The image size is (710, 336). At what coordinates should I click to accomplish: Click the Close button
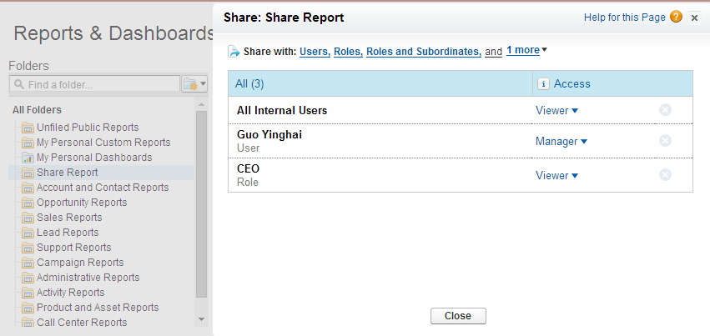458,316
